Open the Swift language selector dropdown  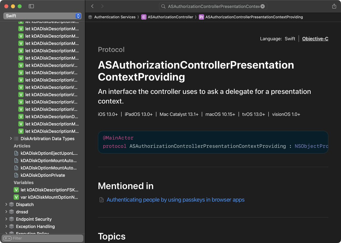coord(43,16)
